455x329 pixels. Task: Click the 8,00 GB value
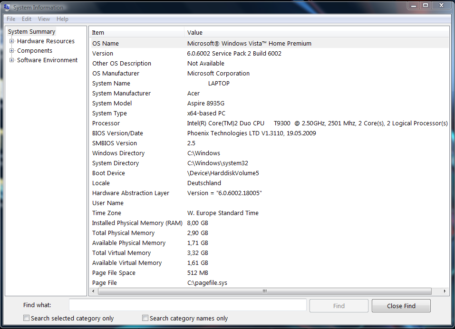coord(198,223)
